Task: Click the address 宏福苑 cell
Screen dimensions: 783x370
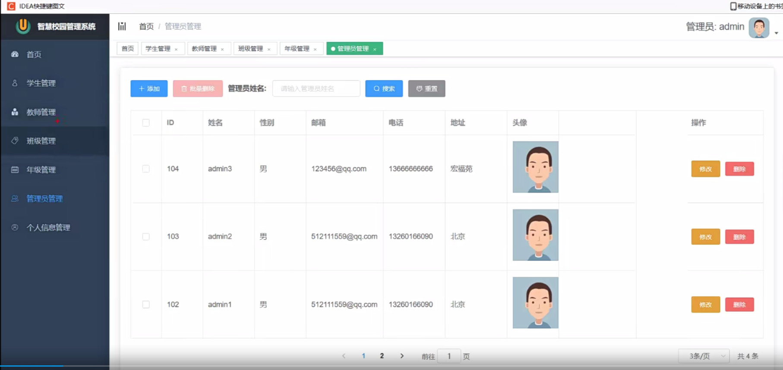Action: click(x=461, y=169)
